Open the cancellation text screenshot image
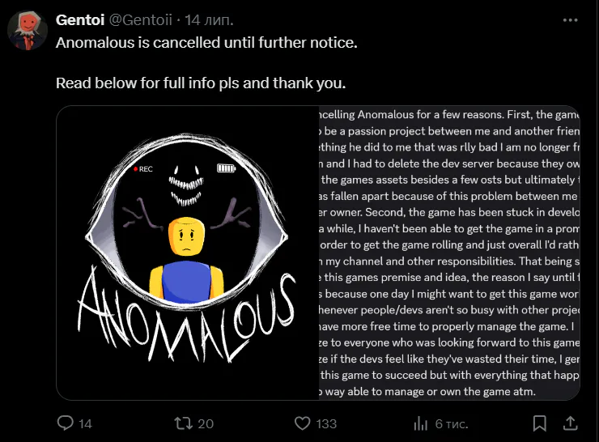 click(449, 253)
